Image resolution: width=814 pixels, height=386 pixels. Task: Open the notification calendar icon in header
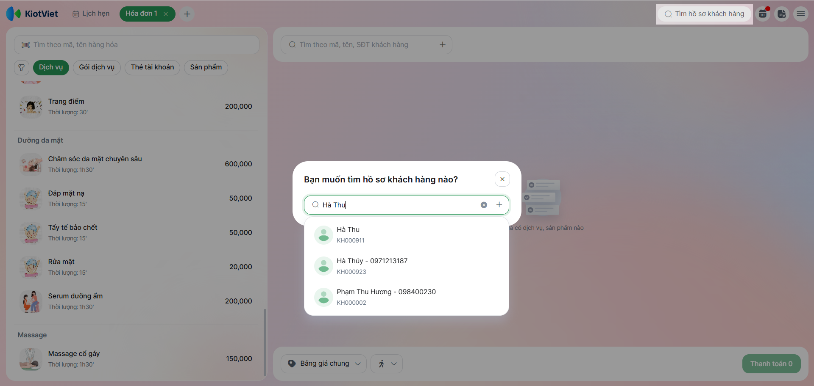(x=763, y=14)
